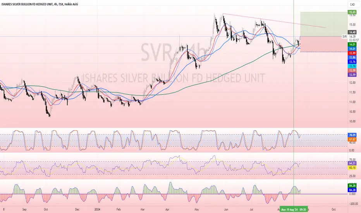
Task: Click the Dec label on time axis
Action: [77, 210]
